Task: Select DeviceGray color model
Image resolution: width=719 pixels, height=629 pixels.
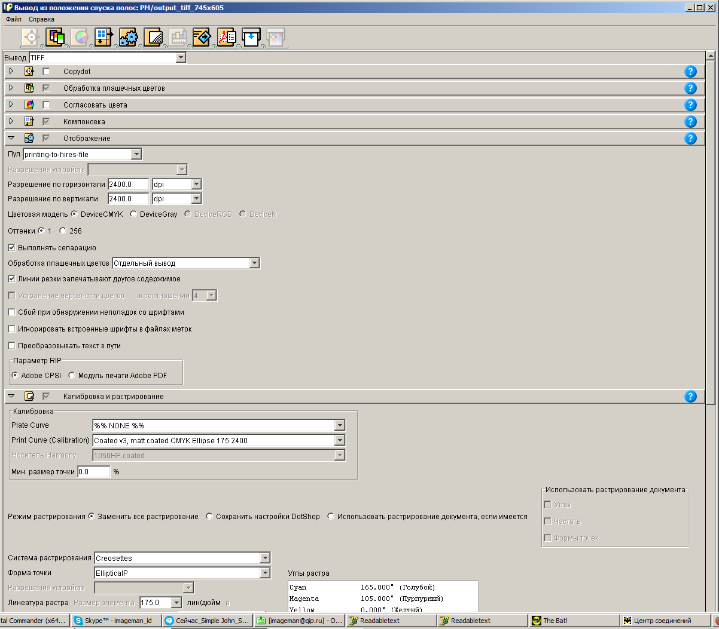Action: pyautogui.click(x=133, y=214)
